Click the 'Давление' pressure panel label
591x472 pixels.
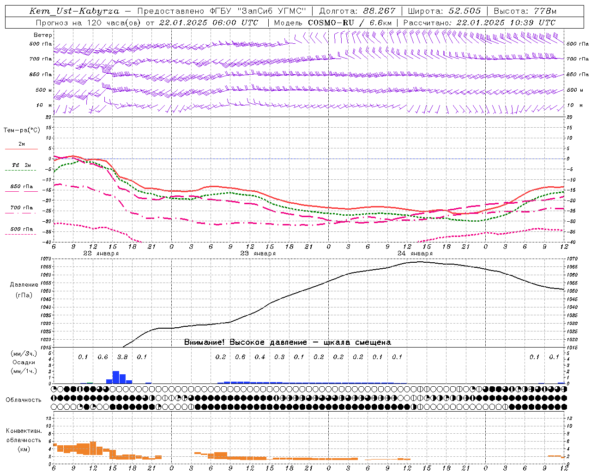pos(24,285)
